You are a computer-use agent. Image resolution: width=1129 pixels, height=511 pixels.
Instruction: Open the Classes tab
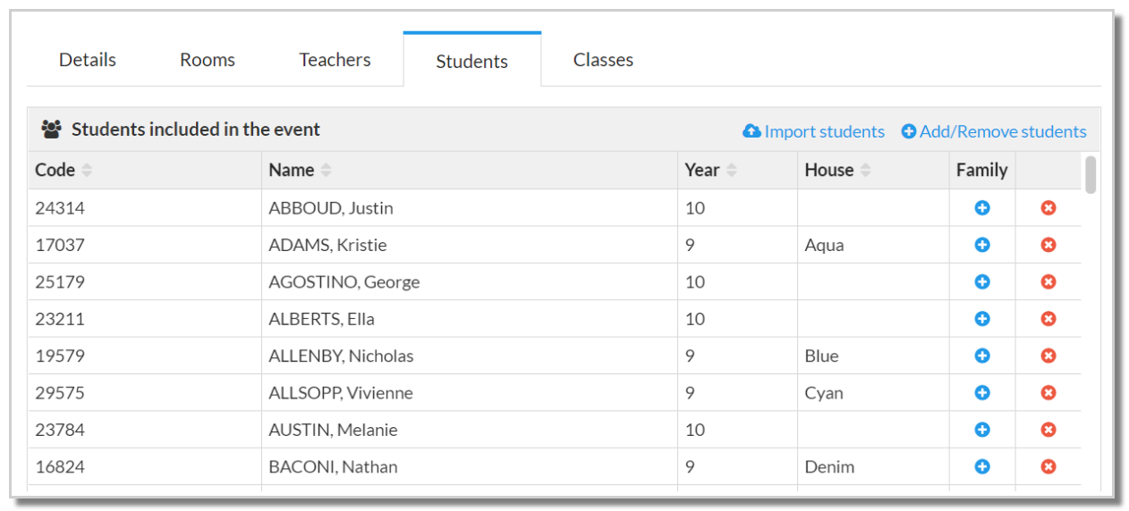[x=603, y=60]
